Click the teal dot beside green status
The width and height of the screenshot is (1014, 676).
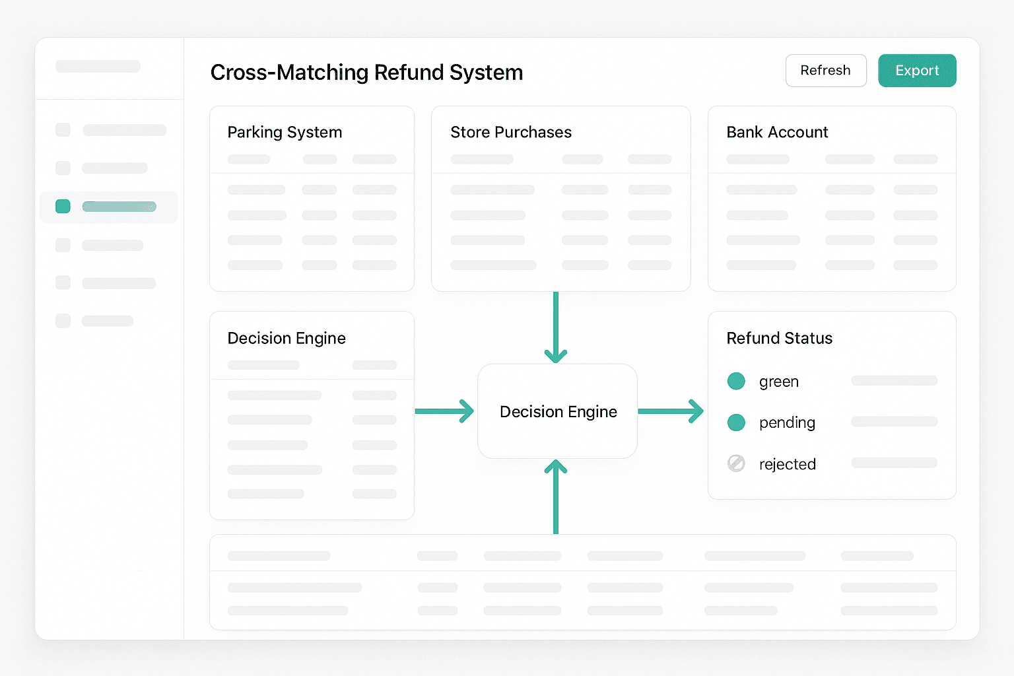pyautogui.click(x=735, y=381)
